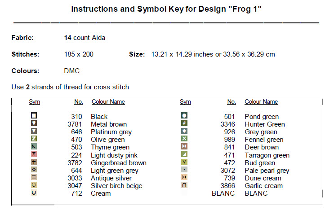Click the left 'No.' column header
The height and width of the screenshot is (215, 334).
click(78, 102)
